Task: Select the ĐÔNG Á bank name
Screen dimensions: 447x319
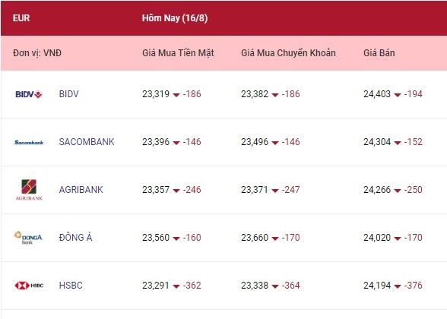Action: click(x=75, y=237)
